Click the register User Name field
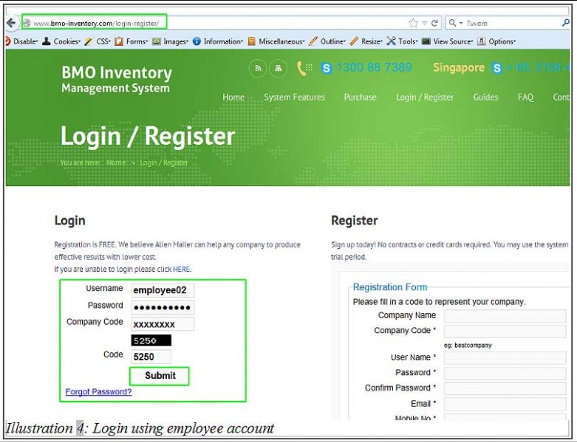577x443 pixels. [505, 357]
